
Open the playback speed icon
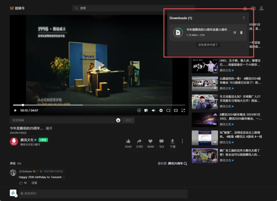coord(139,110)
